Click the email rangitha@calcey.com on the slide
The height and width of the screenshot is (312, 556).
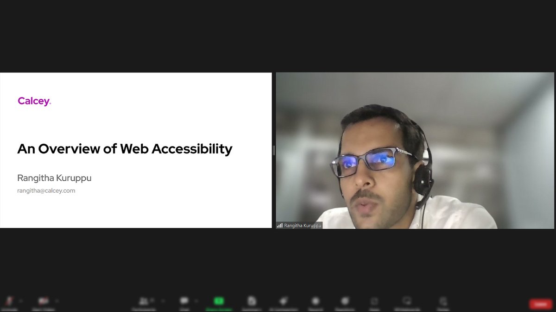46,190
